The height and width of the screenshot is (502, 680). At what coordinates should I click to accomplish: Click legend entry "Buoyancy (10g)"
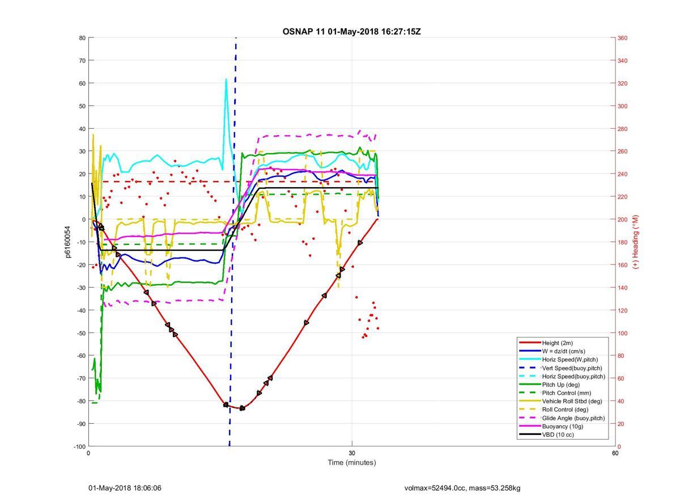pyautogui.click(x=562, y=426)
